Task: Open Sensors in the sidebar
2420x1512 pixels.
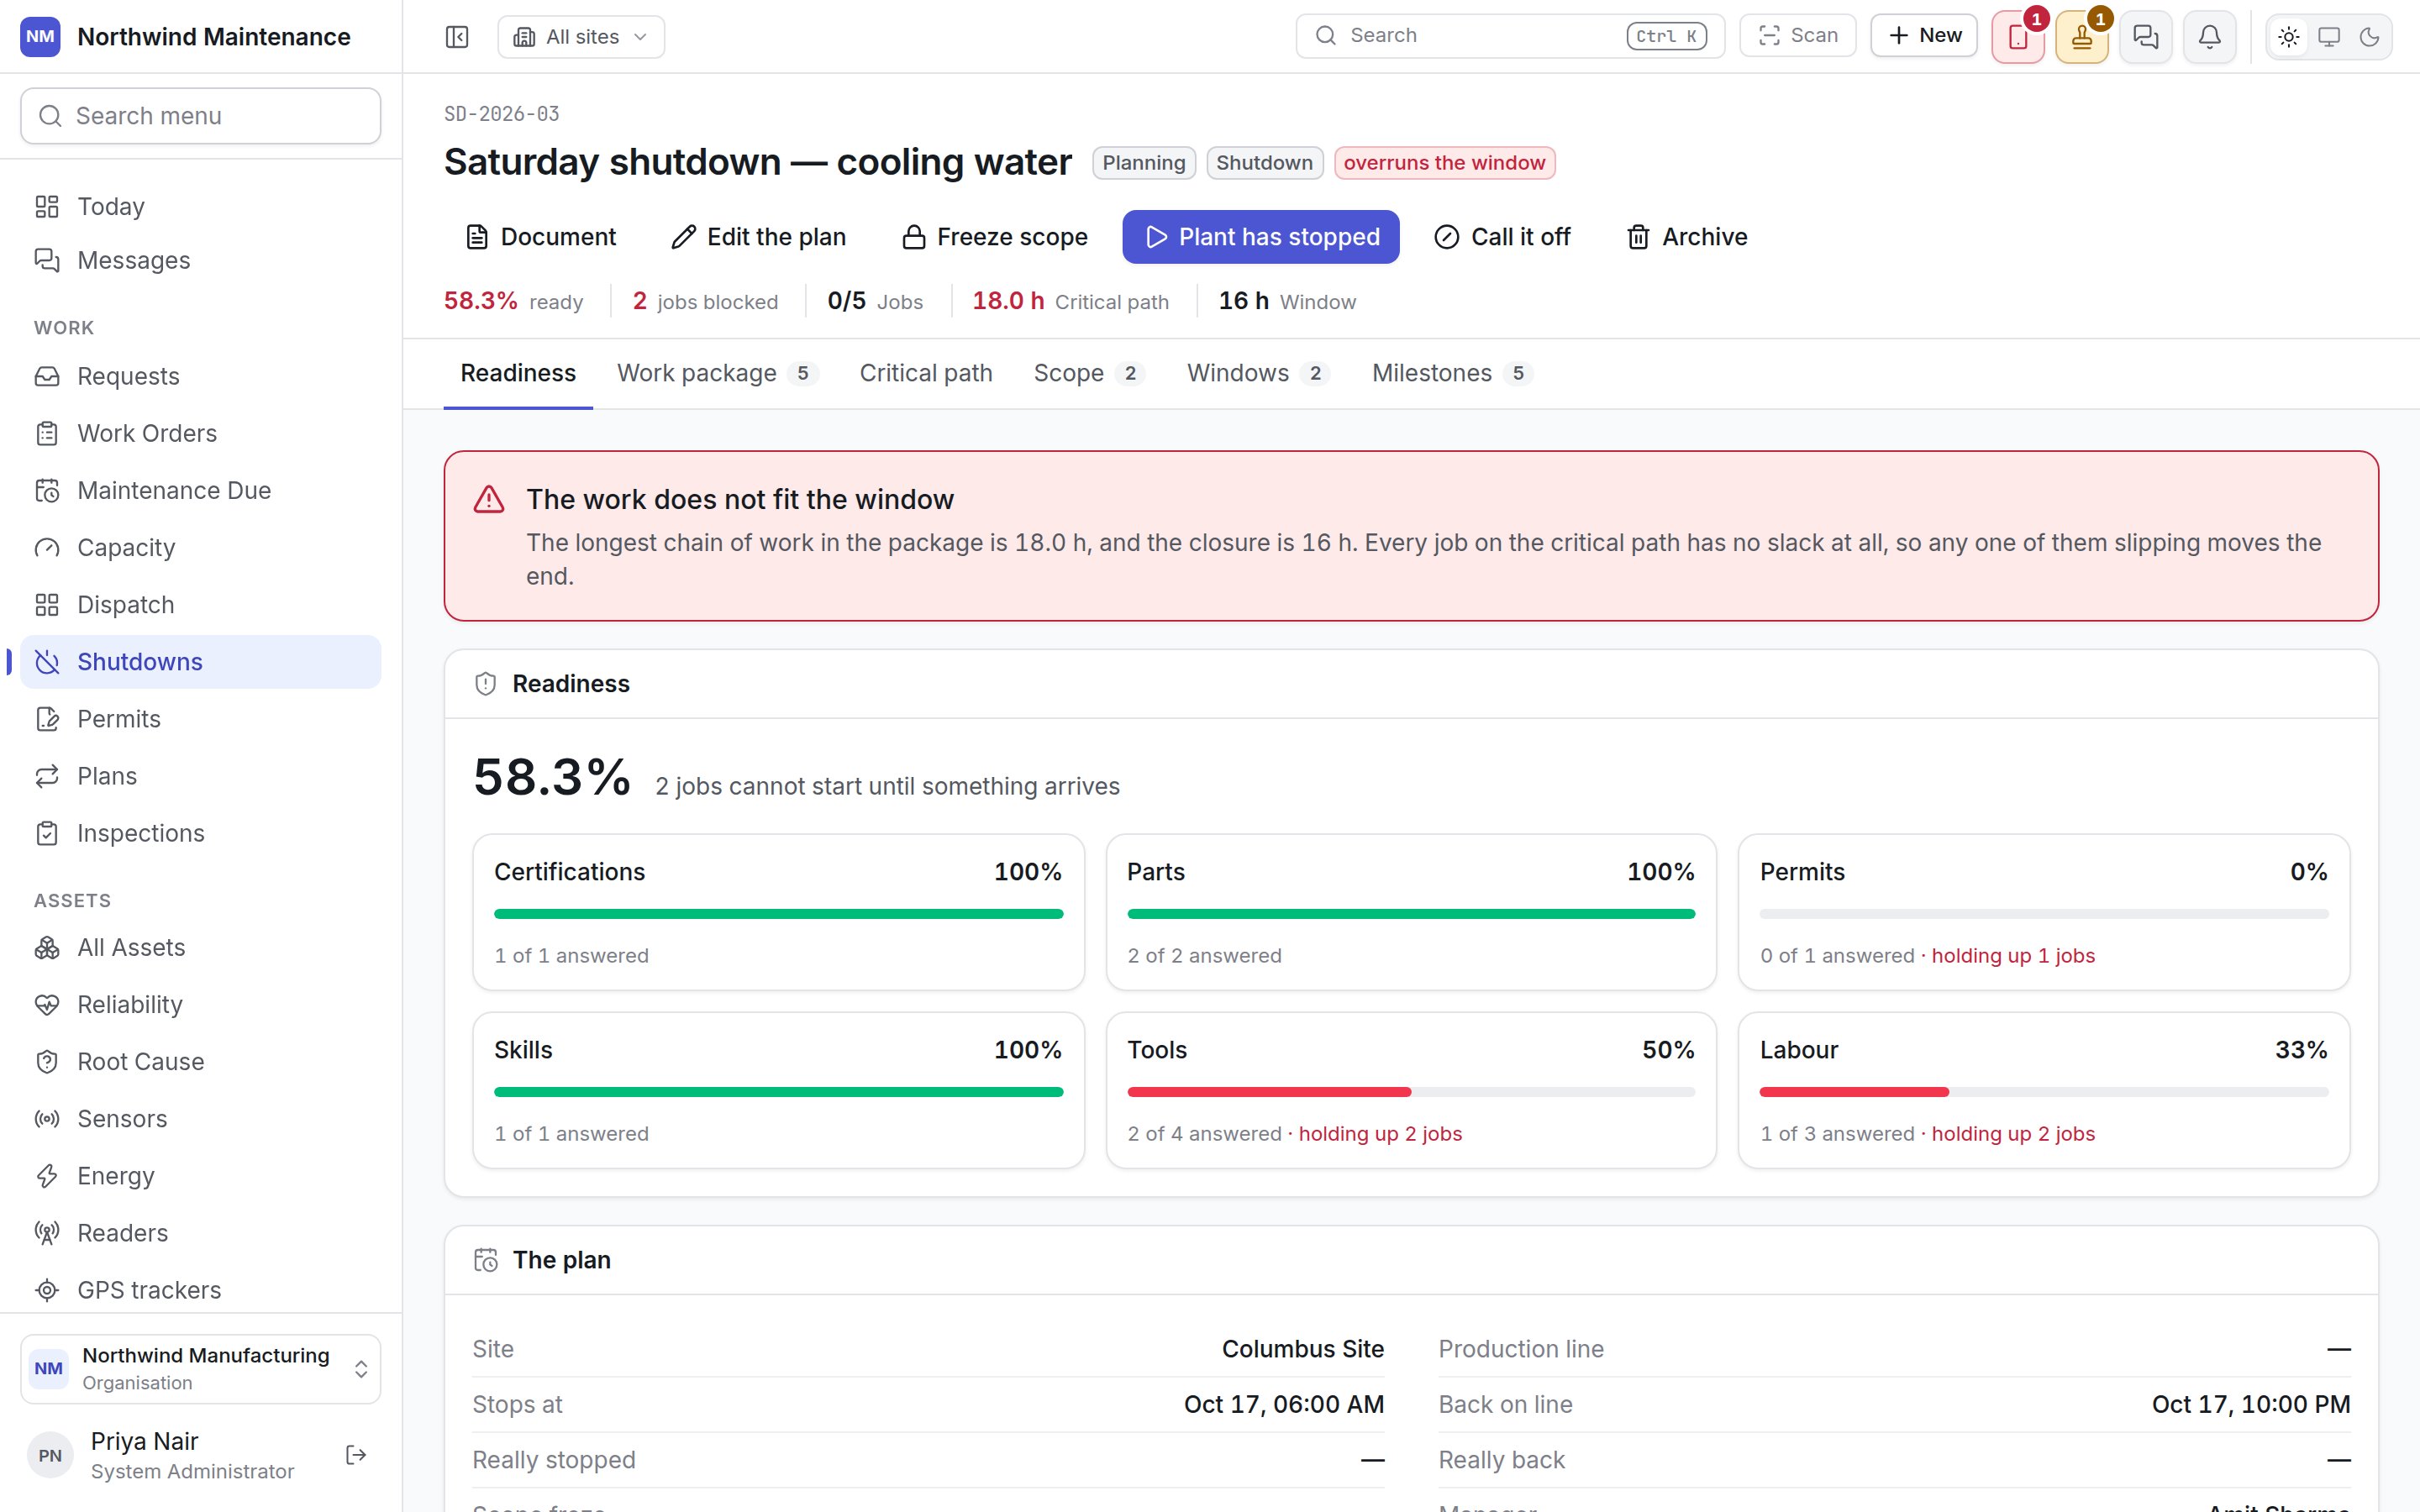Action: click(200, 1118)
